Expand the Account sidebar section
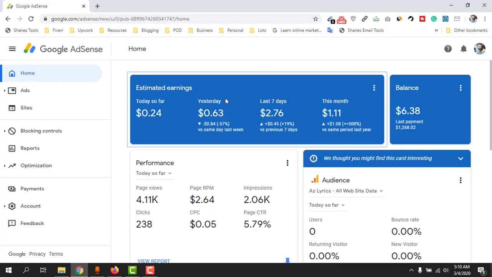Viewport: 492px width, 277px height. (5, 206)
